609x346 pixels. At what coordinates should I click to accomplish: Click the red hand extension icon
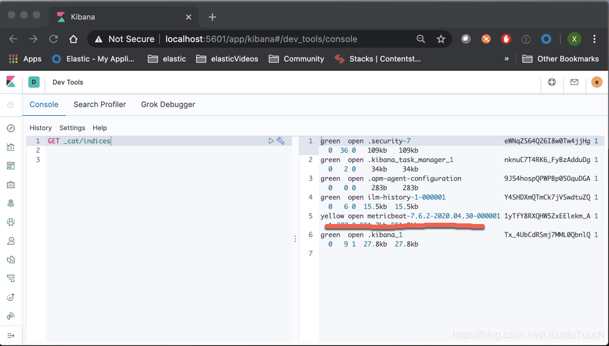506,39
